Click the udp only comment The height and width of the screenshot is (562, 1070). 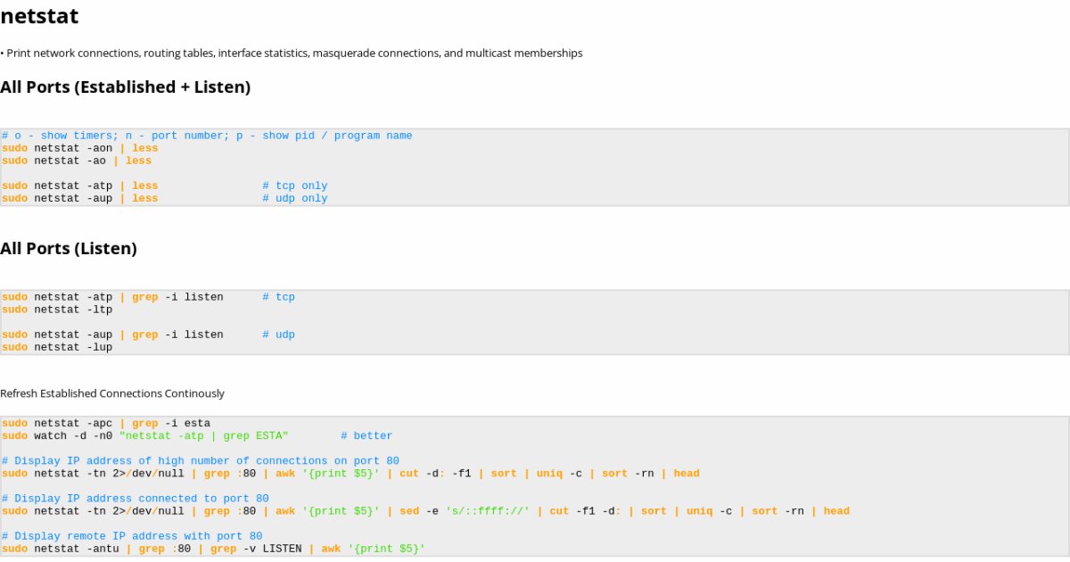[x=295, y=198]
